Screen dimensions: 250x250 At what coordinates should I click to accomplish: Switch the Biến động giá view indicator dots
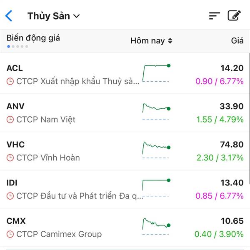tap(17, 47)
